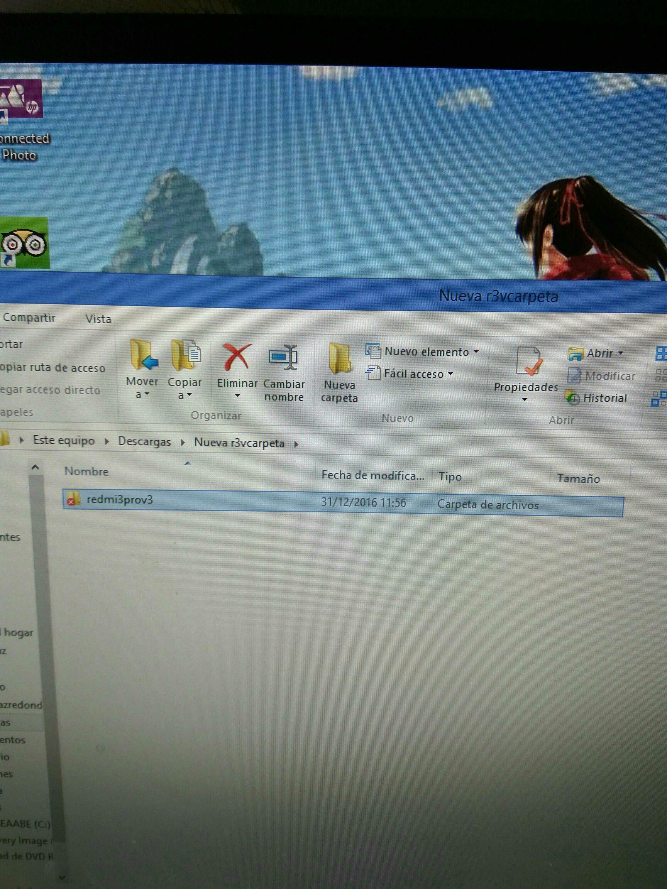Expand the arrow after Descargas in the breadcrumb

tap(183, 443)
